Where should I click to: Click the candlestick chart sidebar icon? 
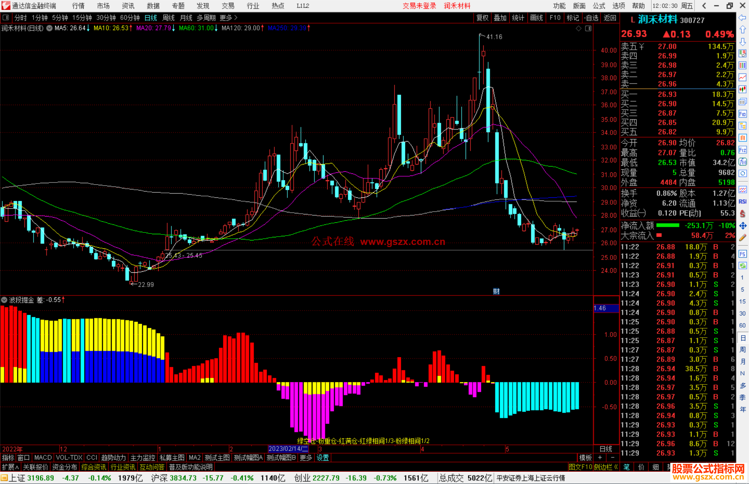(742, 89)
